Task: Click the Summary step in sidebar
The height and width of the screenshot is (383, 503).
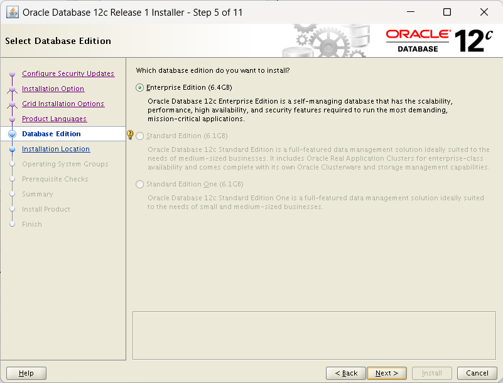Action: (37, 194)
